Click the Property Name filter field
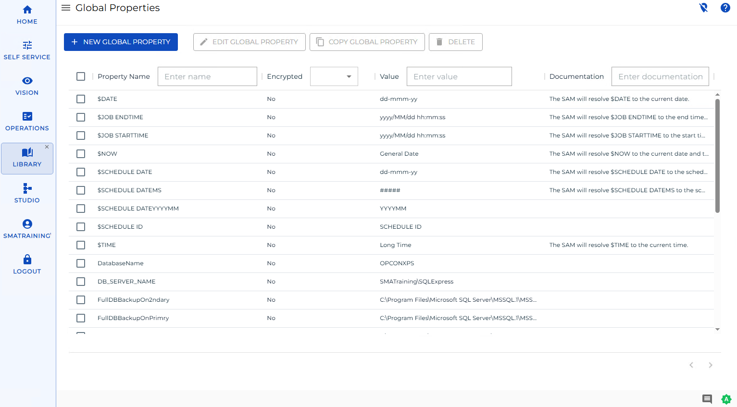 click(207, 76)
